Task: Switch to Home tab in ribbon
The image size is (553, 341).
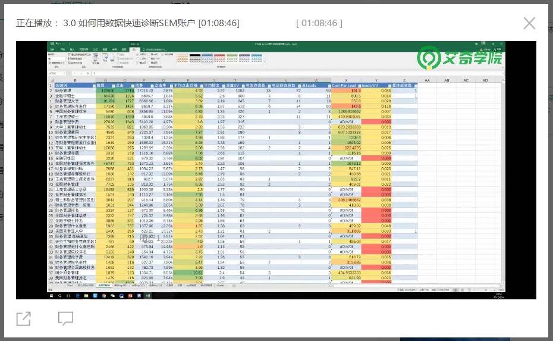Action: tap(63, 49)
